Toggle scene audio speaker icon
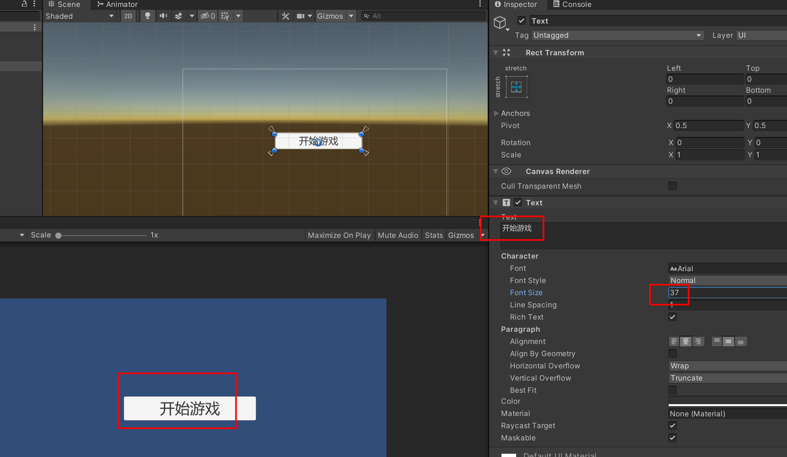Viewport: 787px width, 457px height. point(163,16)
